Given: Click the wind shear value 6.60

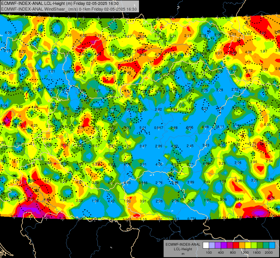Looking at the screenshot, I should click(x=247, y=34).
